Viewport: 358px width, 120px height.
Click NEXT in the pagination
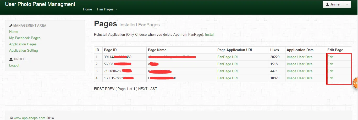coord(143,89)
